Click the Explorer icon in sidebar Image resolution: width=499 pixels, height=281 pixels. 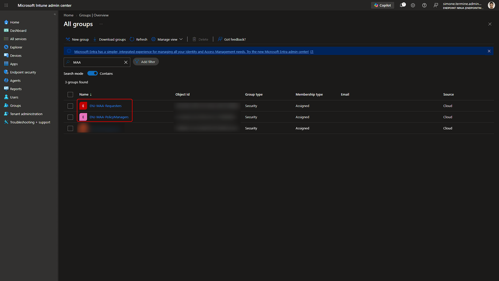(6, 47)
